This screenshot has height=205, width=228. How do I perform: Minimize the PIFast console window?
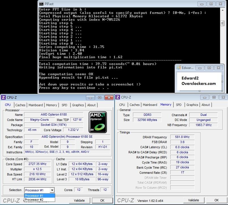202,4
